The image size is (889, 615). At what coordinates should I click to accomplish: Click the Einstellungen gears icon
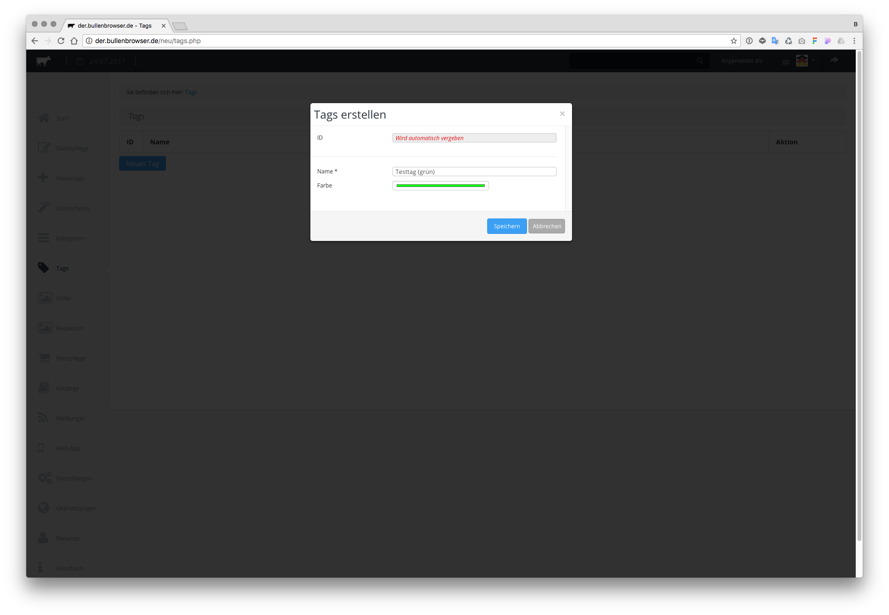pyautogui.click(x=45, y=478)
